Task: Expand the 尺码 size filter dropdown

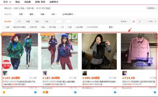Action: [x=22, y=14]
